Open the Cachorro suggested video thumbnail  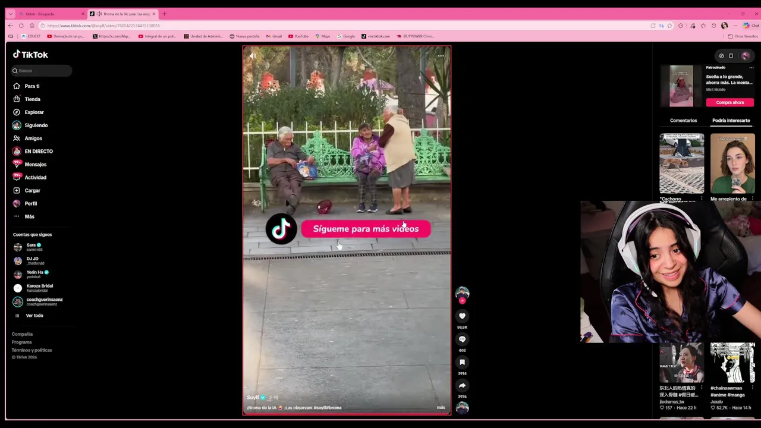(x=681, y=164)
